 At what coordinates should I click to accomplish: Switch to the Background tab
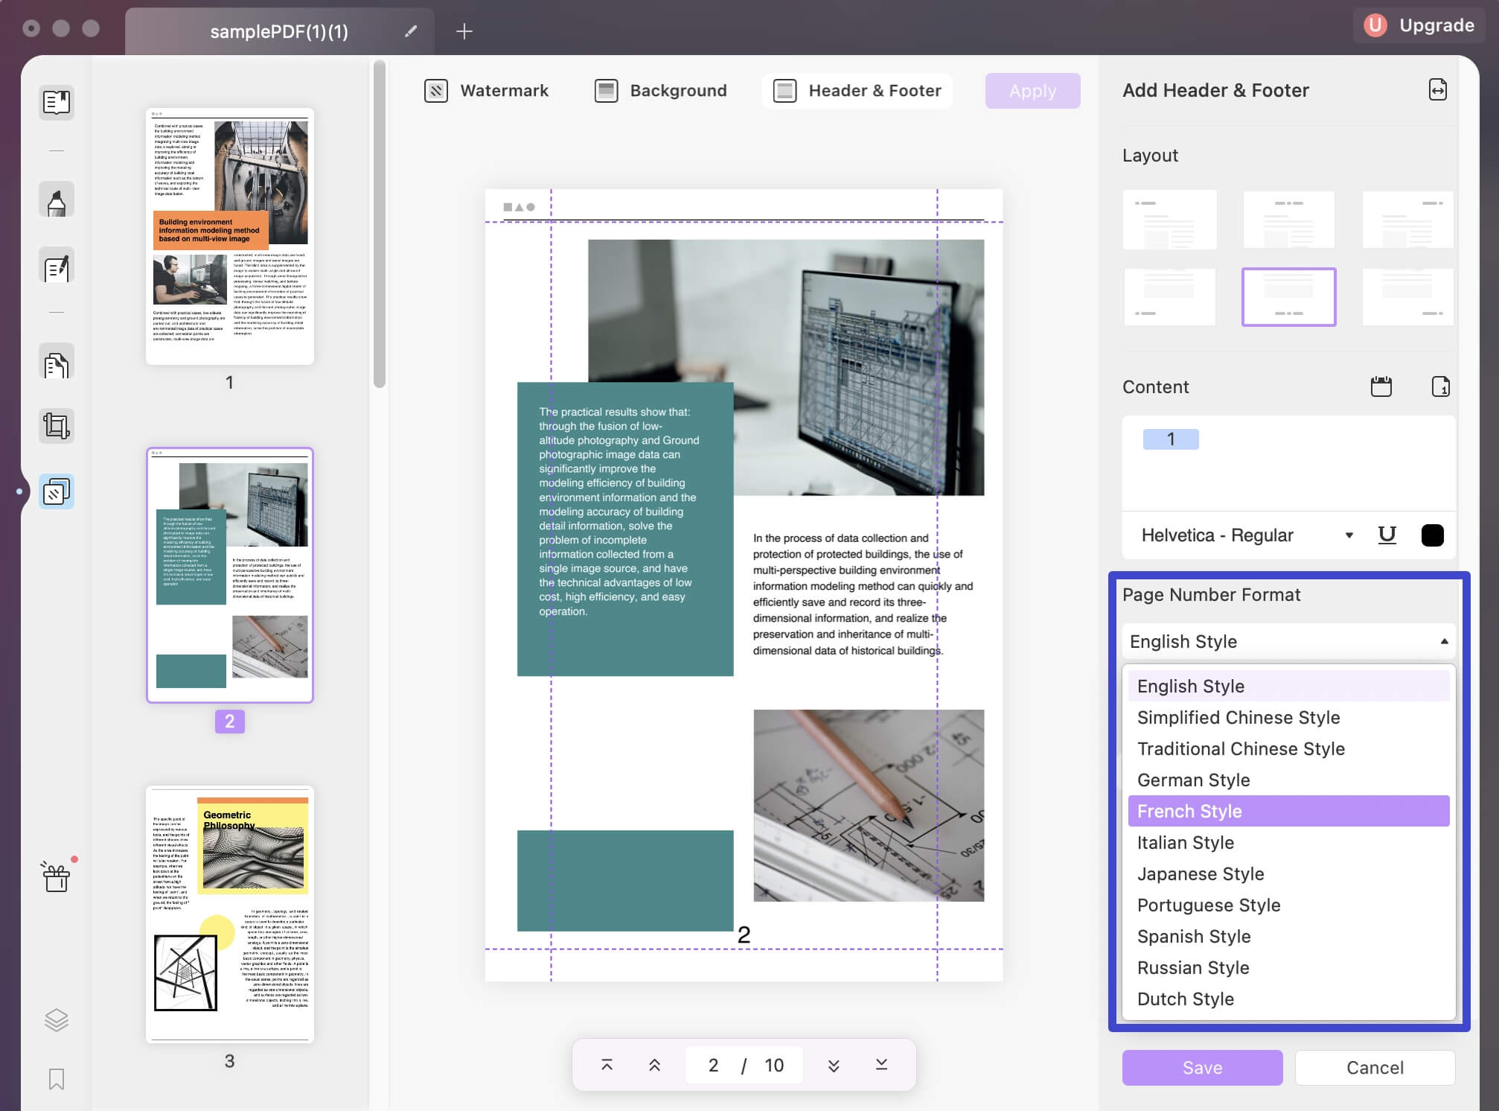pyautogui.click(x=660, y=91)
